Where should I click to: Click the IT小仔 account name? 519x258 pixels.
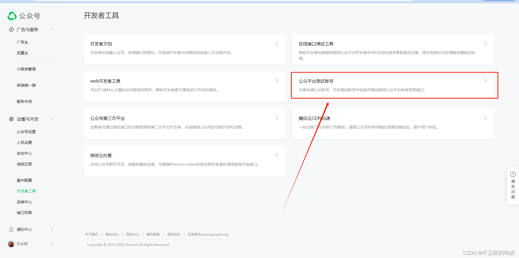pos(22,244)
